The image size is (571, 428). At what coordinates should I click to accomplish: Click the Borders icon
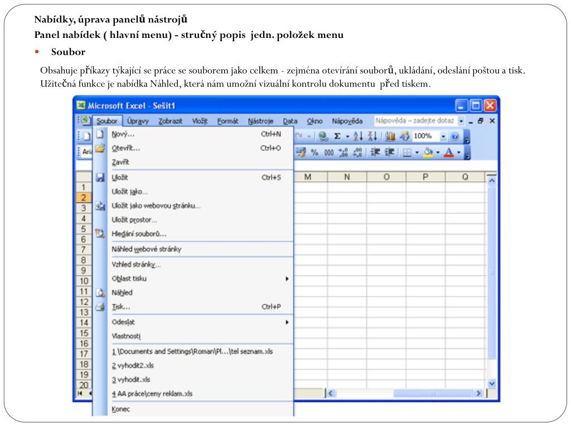click(407, 153)
